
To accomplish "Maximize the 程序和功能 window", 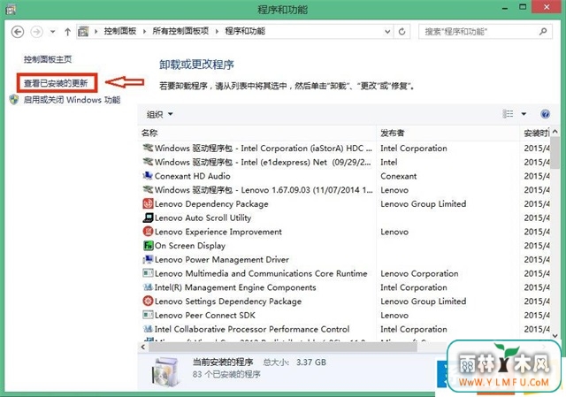I will 523,8.
